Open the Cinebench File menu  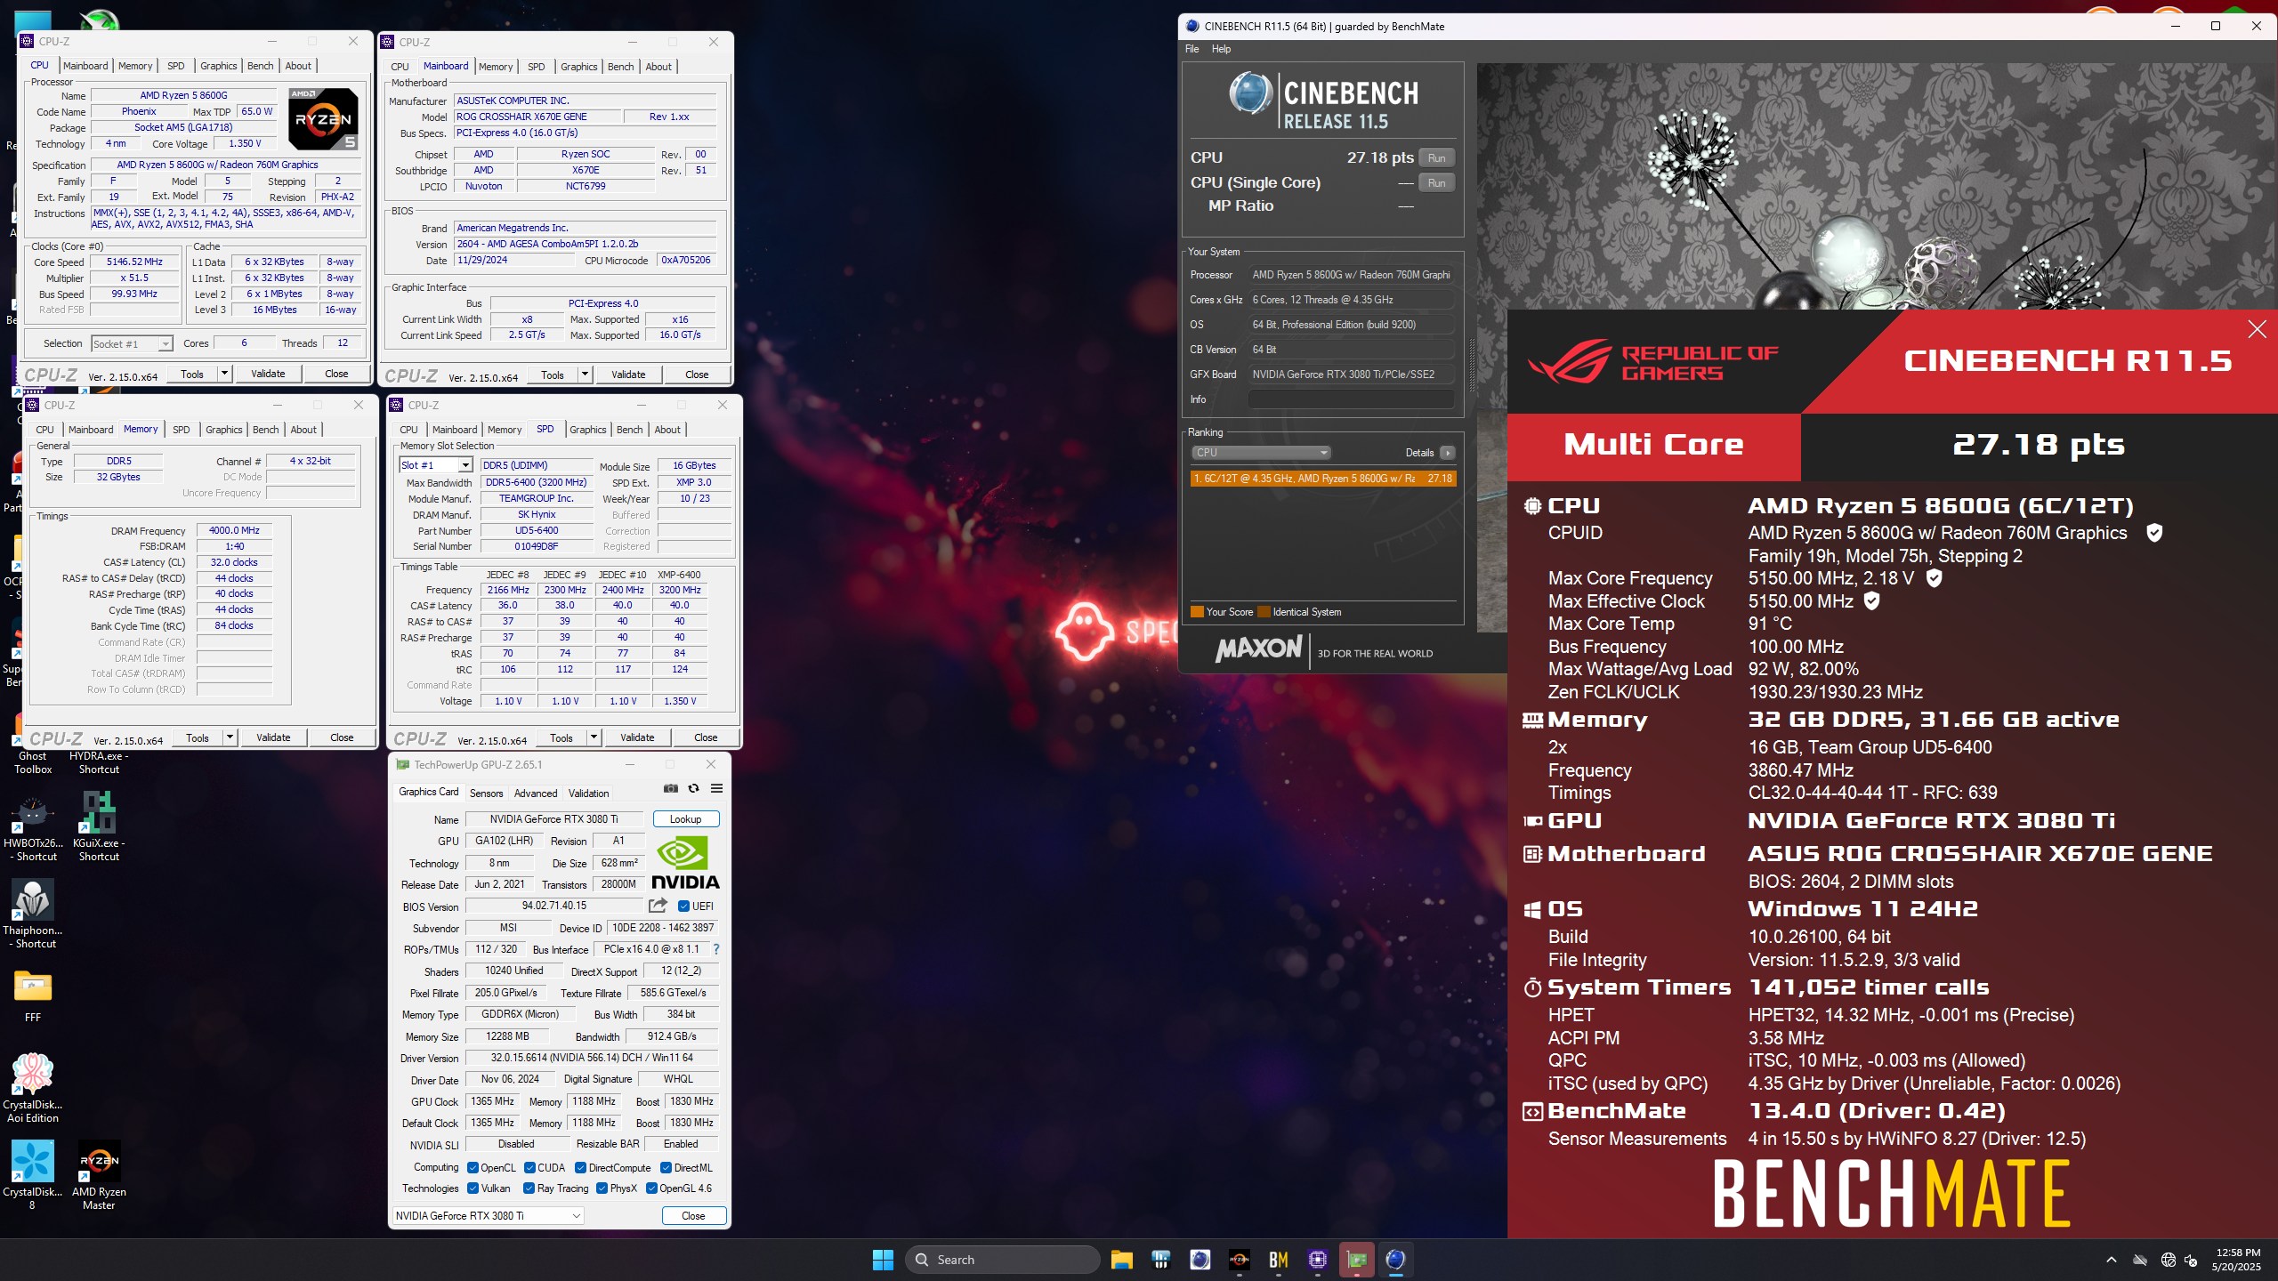pos(1192,49)
